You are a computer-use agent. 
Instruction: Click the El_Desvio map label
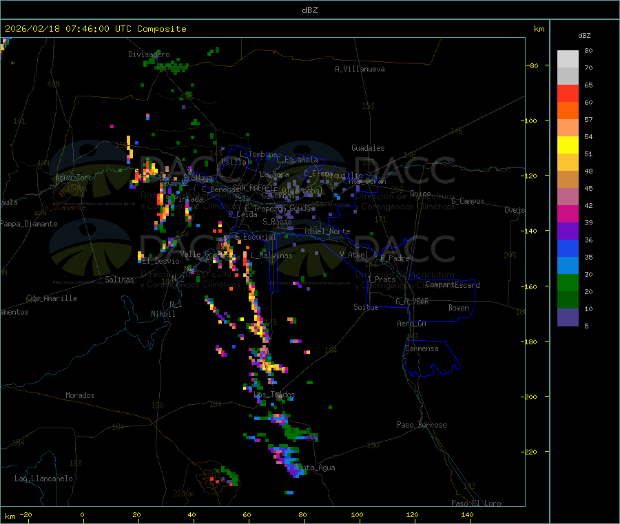pyautogui.click(x=161, y=261)
